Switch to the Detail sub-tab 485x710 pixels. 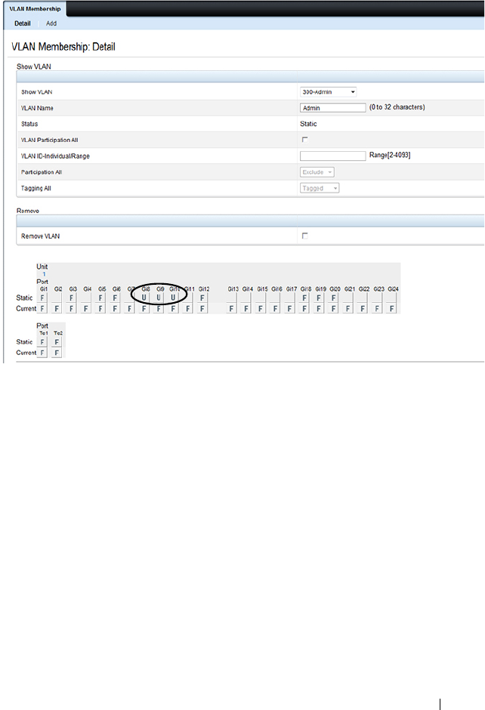[x=22, y=23]
